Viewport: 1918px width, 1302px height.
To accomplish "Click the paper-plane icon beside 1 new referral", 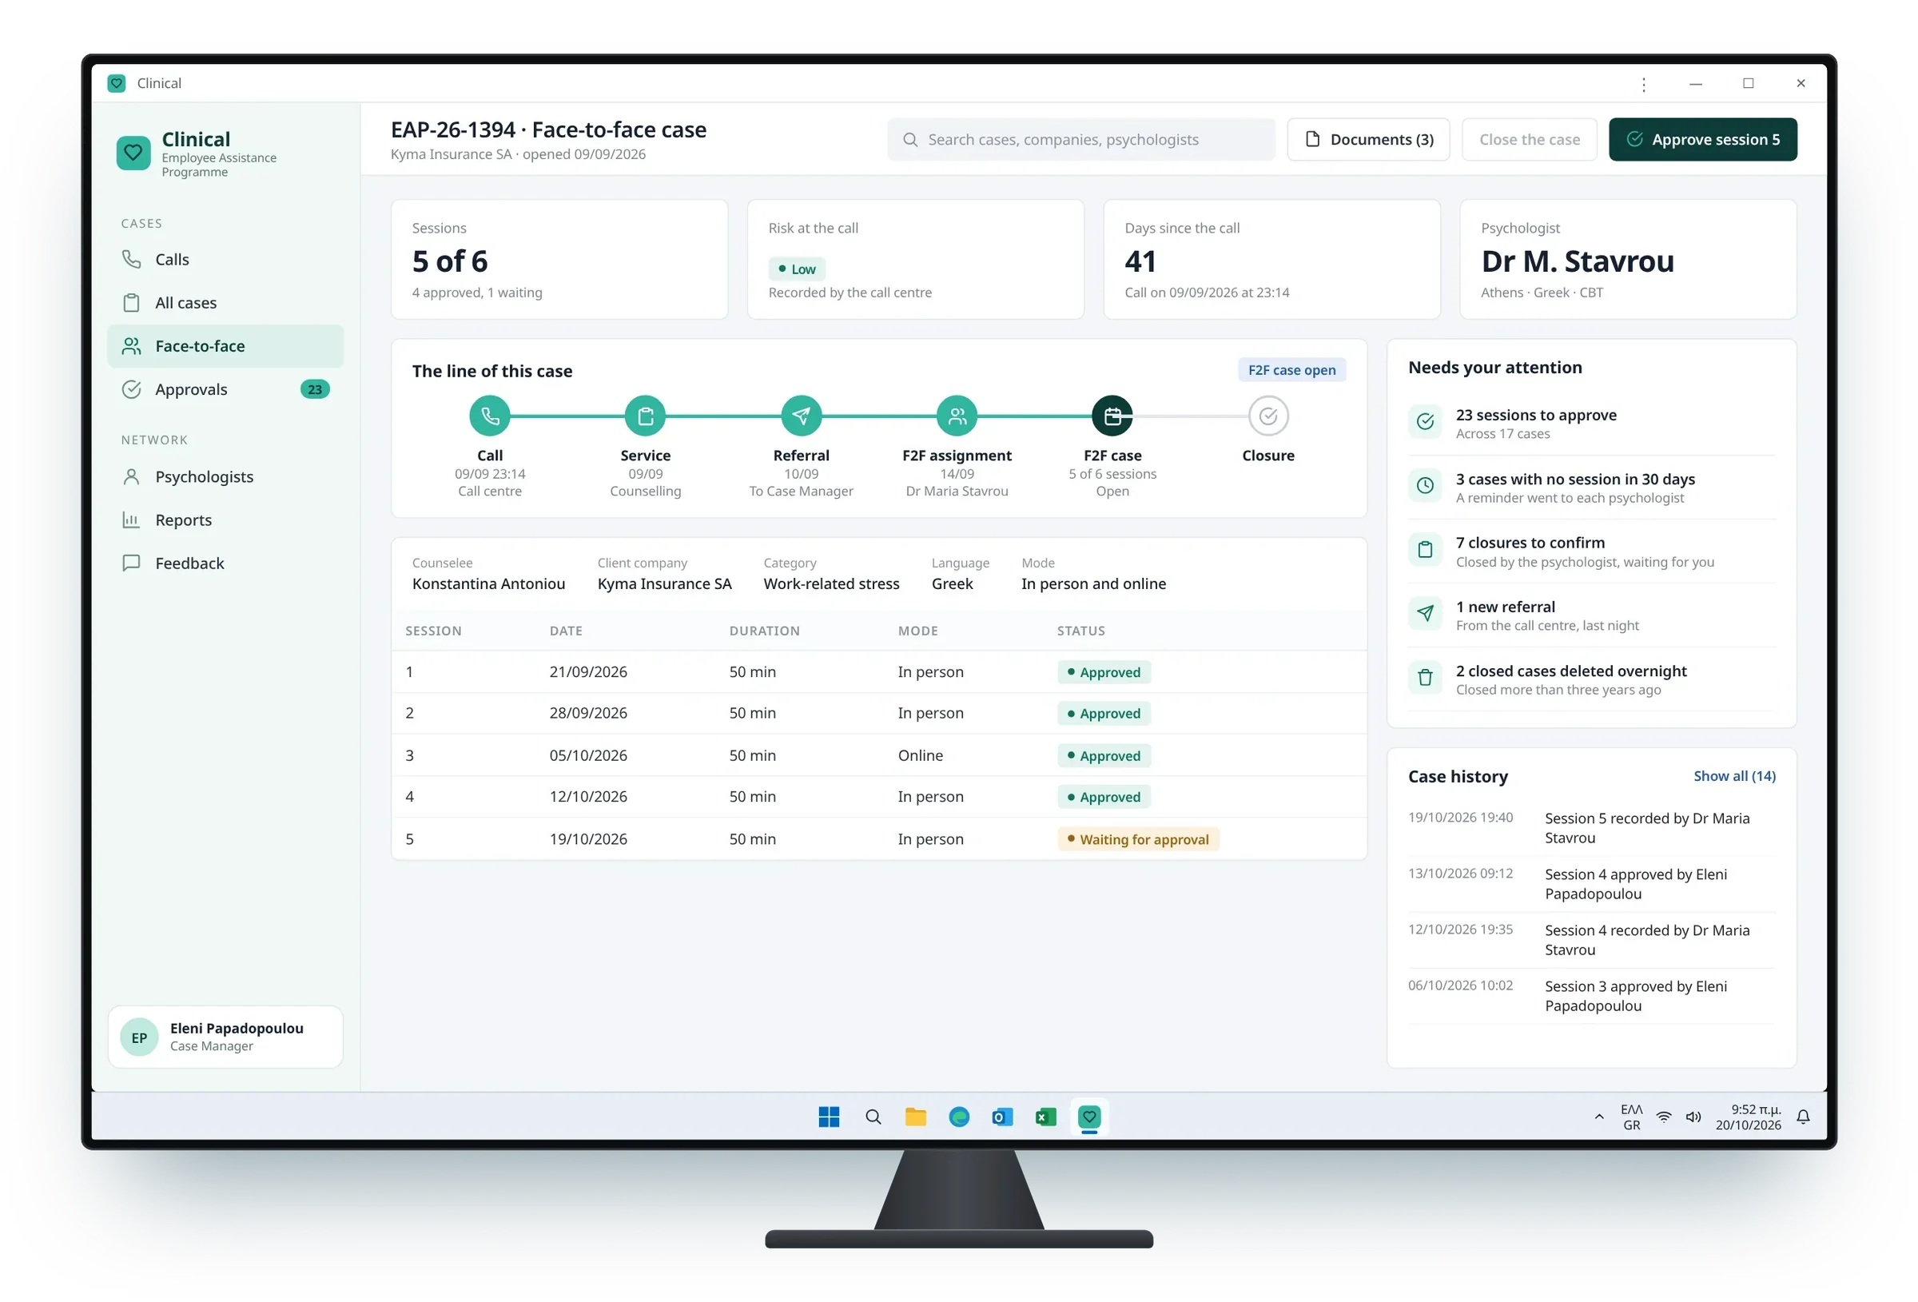I will pos(1424,613).
